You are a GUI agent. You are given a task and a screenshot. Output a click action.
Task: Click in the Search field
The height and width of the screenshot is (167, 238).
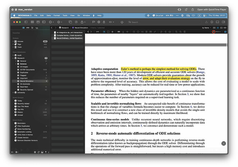[165, 22]
